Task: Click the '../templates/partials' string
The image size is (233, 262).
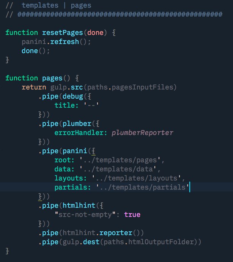Action: (143, 187)
